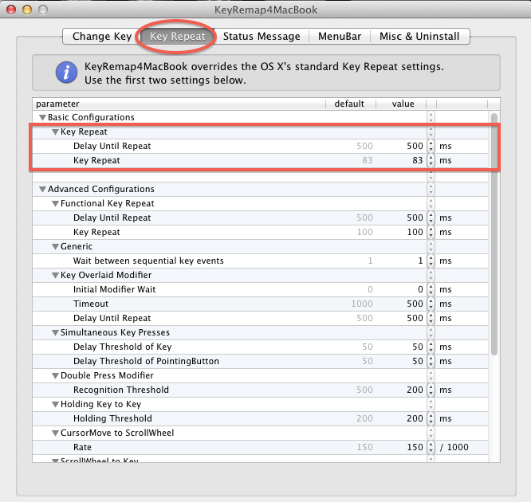Click stepper for Delay Threshold of PointingButton
Screen dimensions: 531x502
pos(431,361)
